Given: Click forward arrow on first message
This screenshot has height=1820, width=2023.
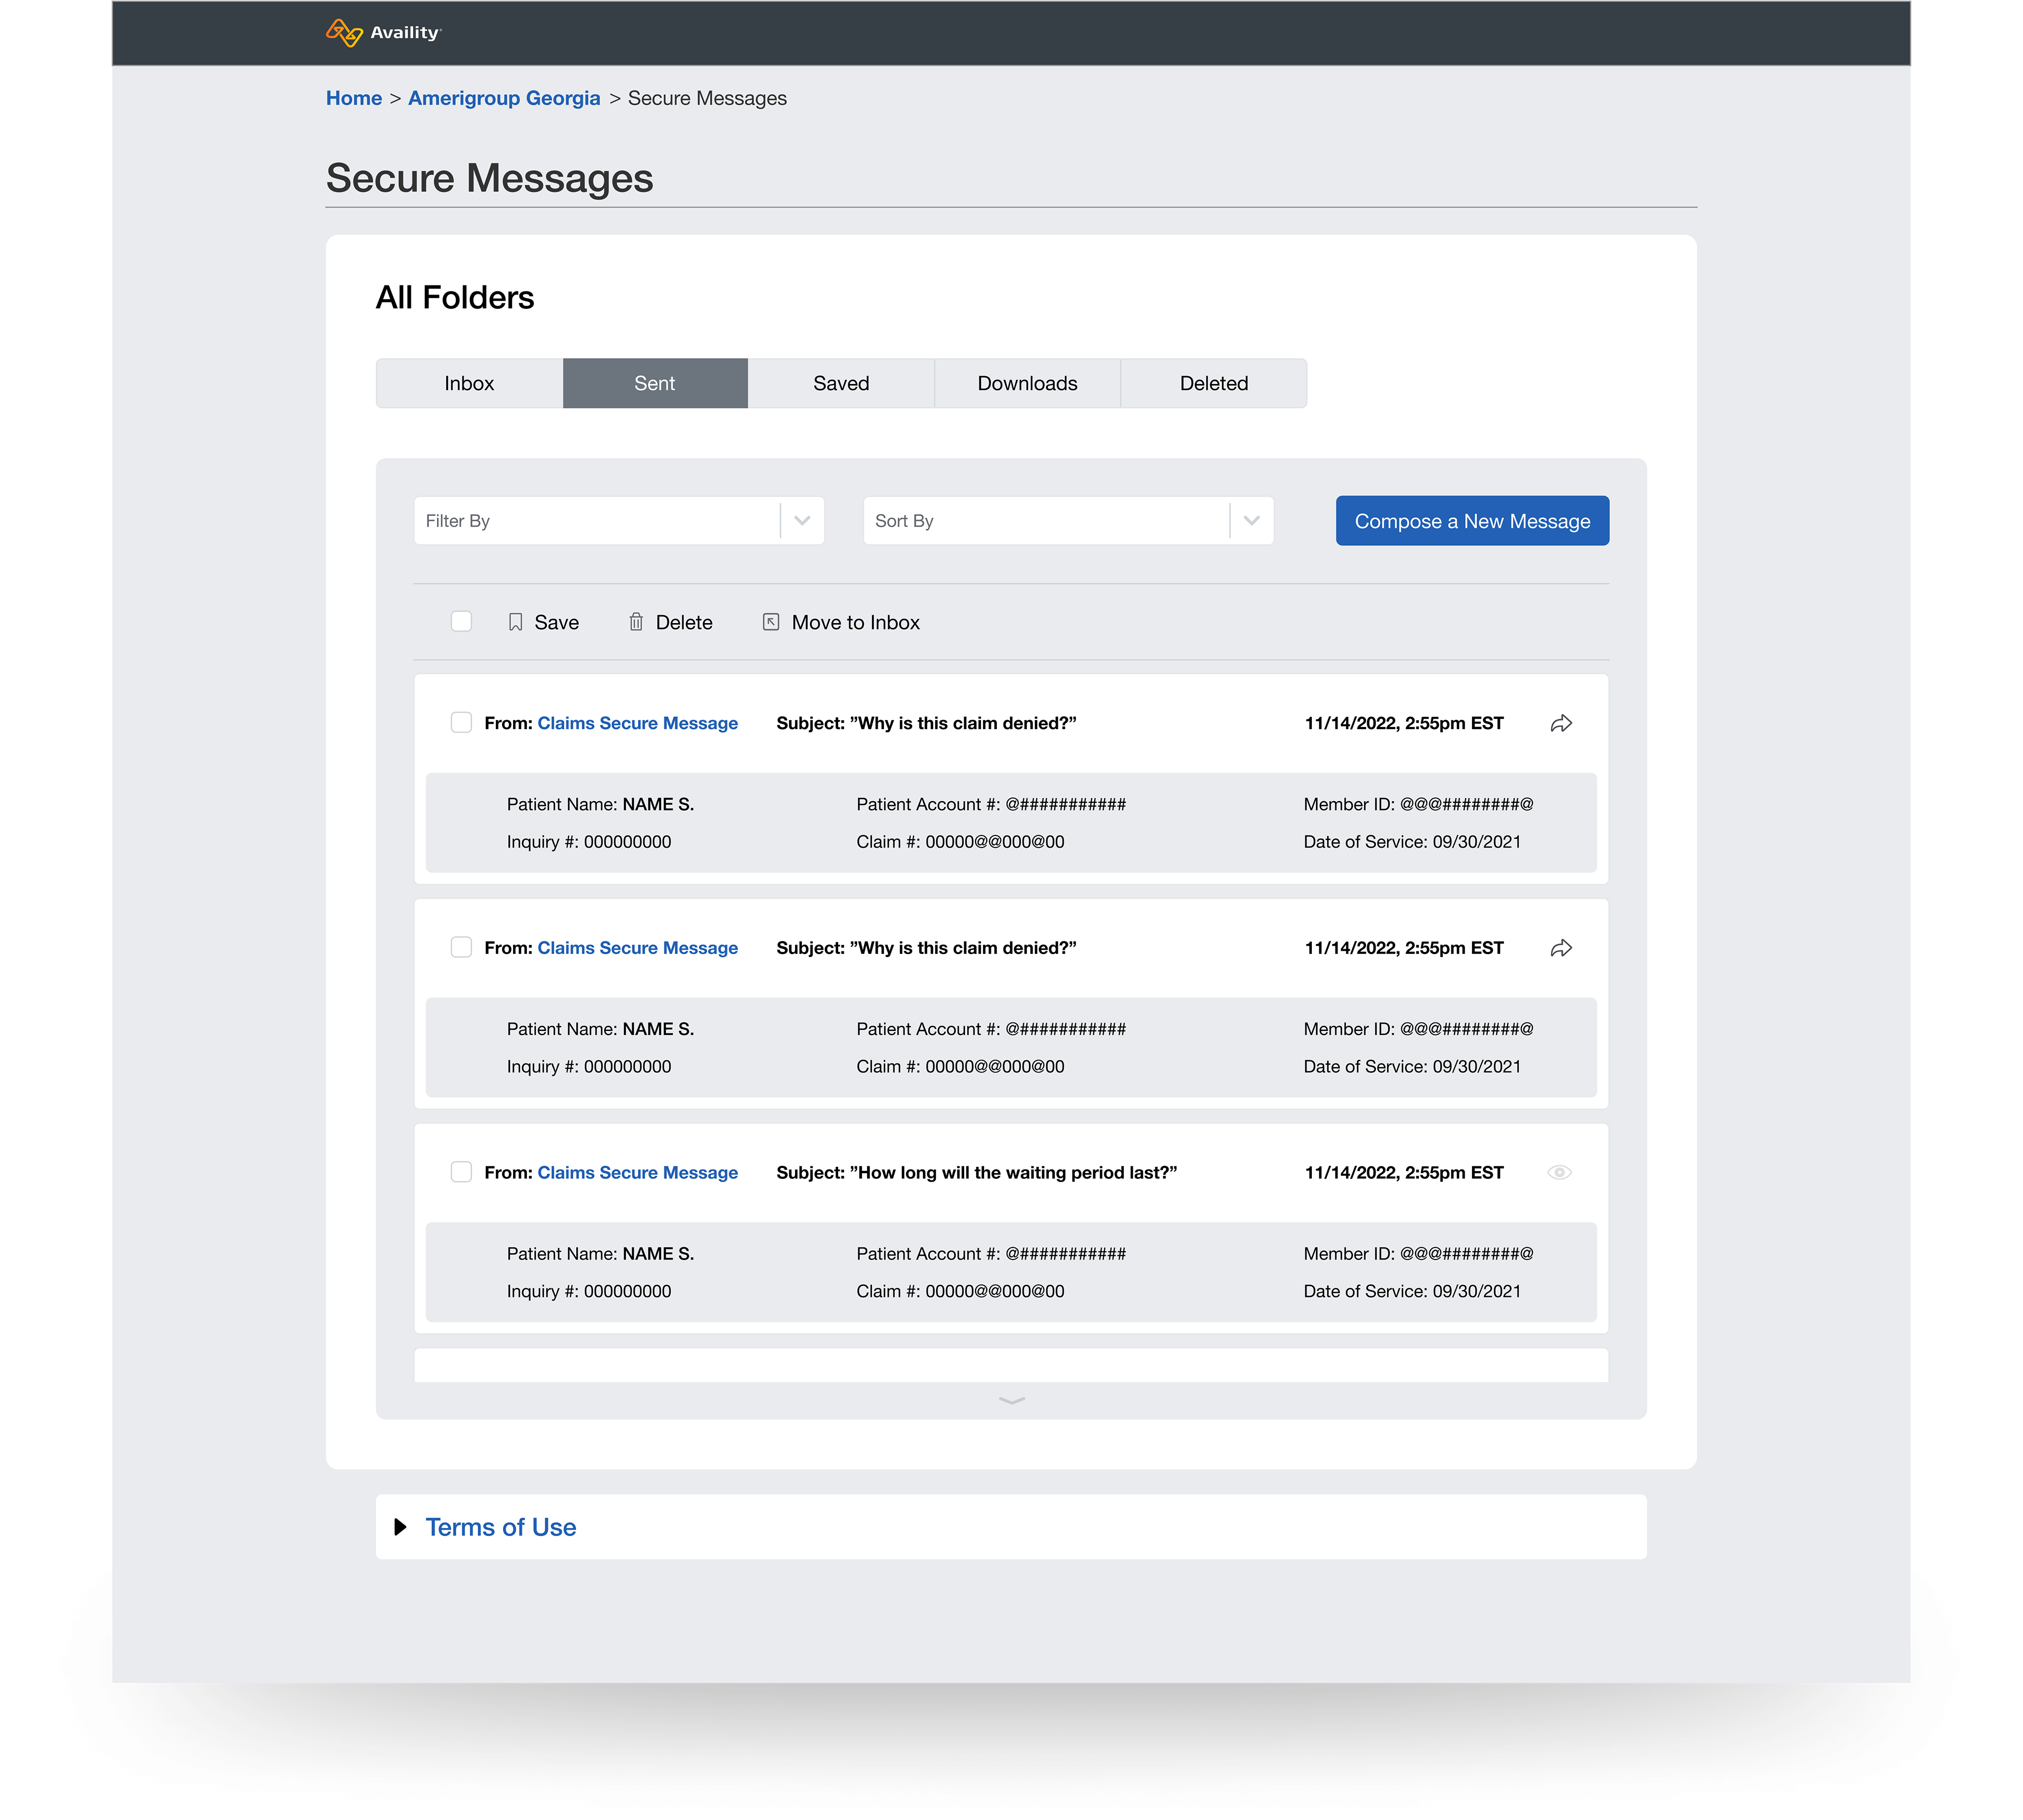Looking at the screenshot, I should pos(1560,723).
